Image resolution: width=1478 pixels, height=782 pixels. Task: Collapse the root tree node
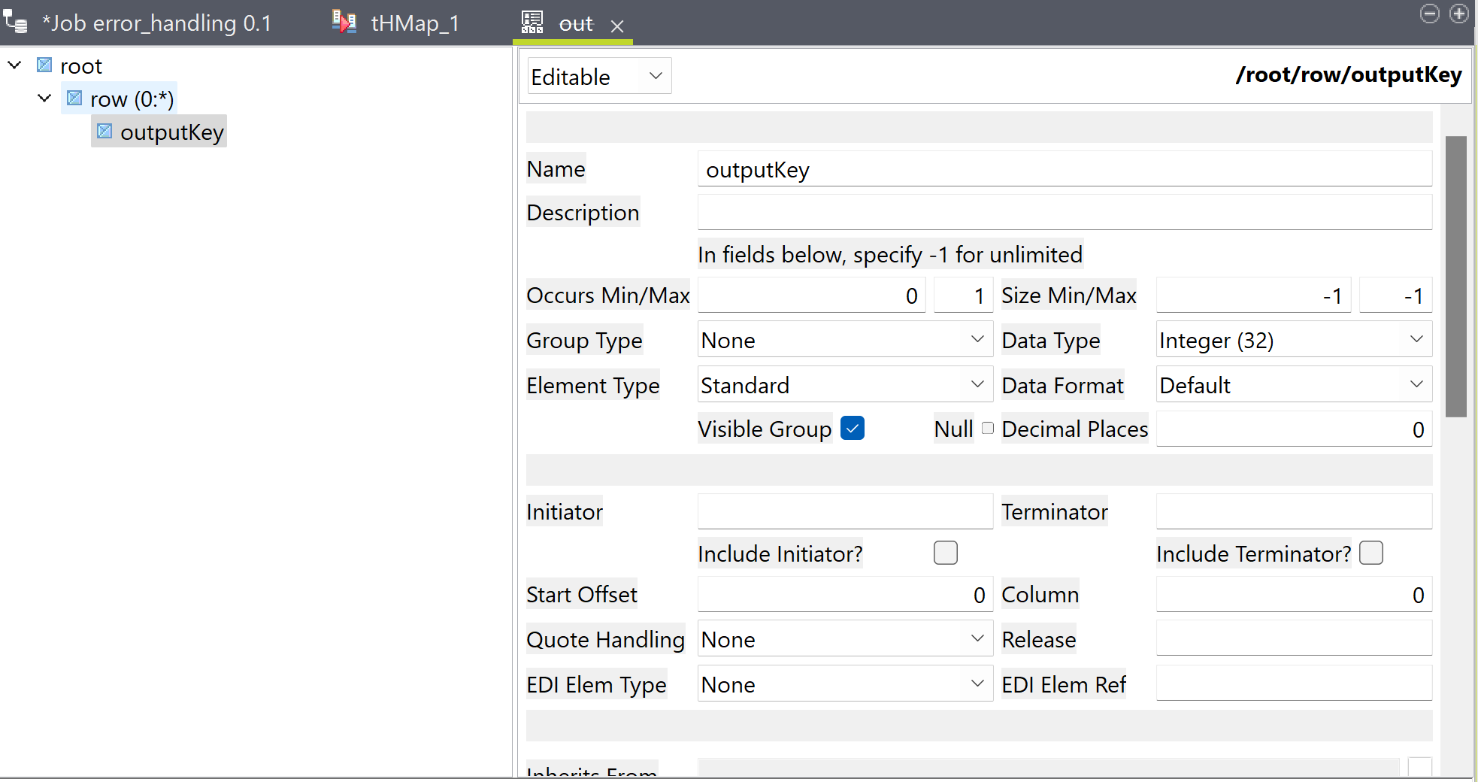click(14, 65)
